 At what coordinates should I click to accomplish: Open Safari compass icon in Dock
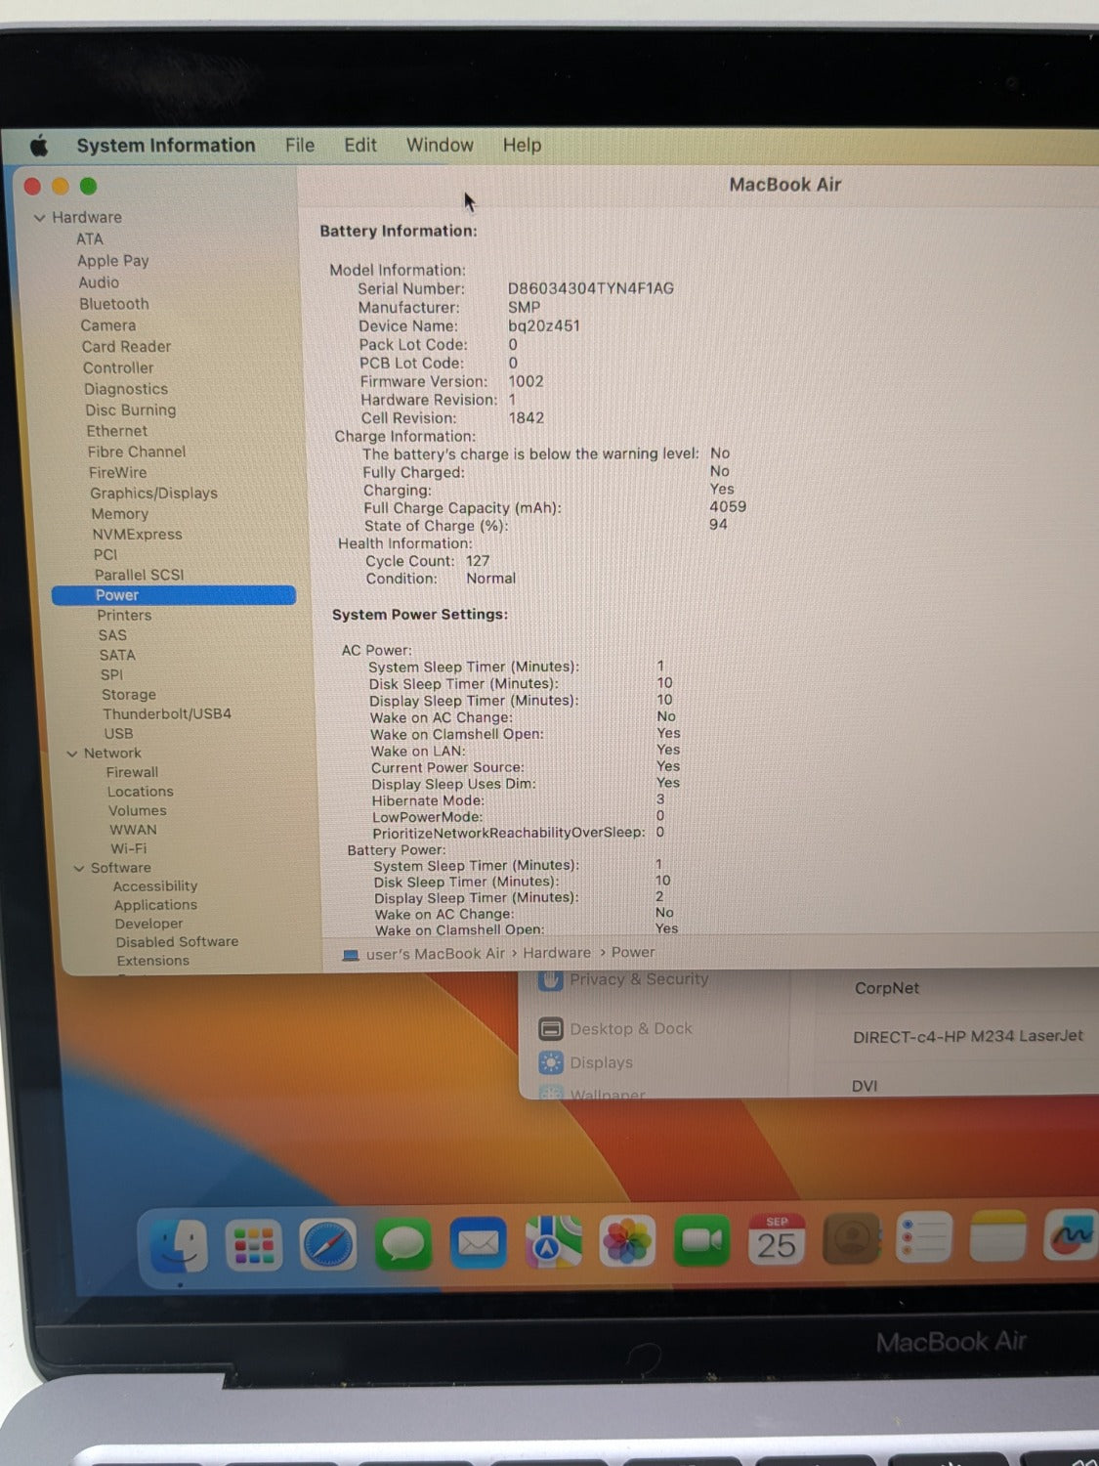pos(327,1244)
